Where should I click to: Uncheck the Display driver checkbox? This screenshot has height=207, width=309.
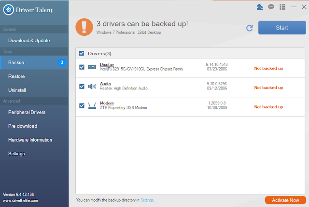[x=82, y=67]
